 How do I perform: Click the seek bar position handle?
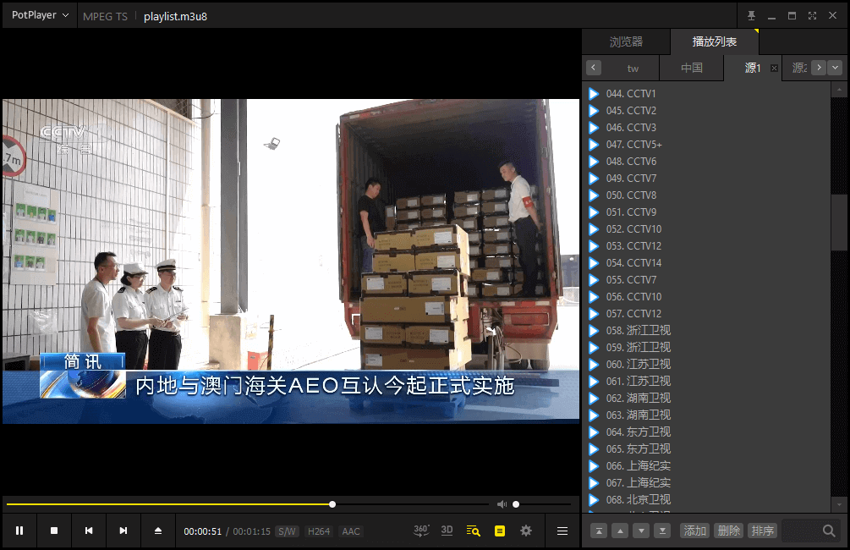click(332, 504)
